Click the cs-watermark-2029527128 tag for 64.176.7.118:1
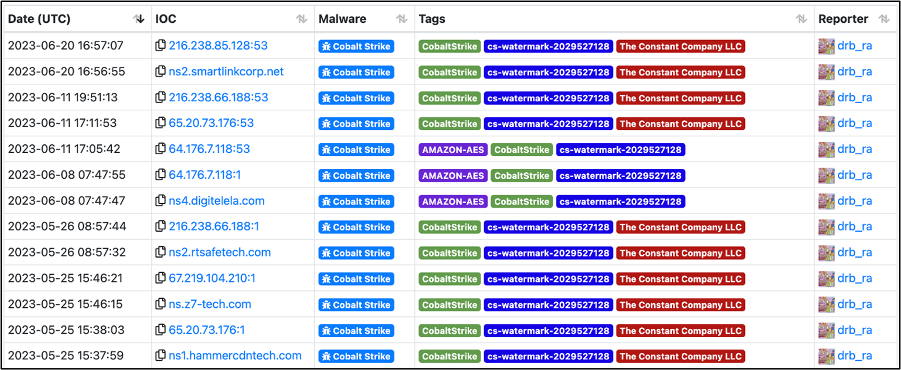This screenshot has width=901, height=370. [620, 176]
